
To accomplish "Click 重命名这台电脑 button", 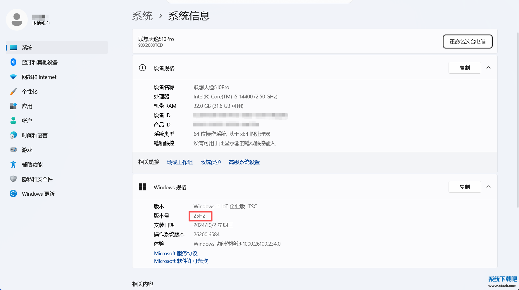I will 468,41.
